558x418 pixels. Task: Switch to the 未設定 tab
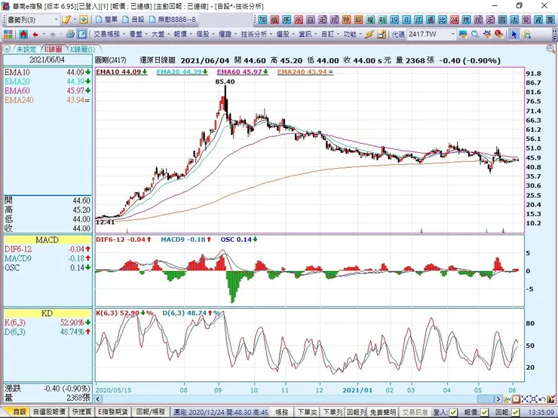point(26,49)
